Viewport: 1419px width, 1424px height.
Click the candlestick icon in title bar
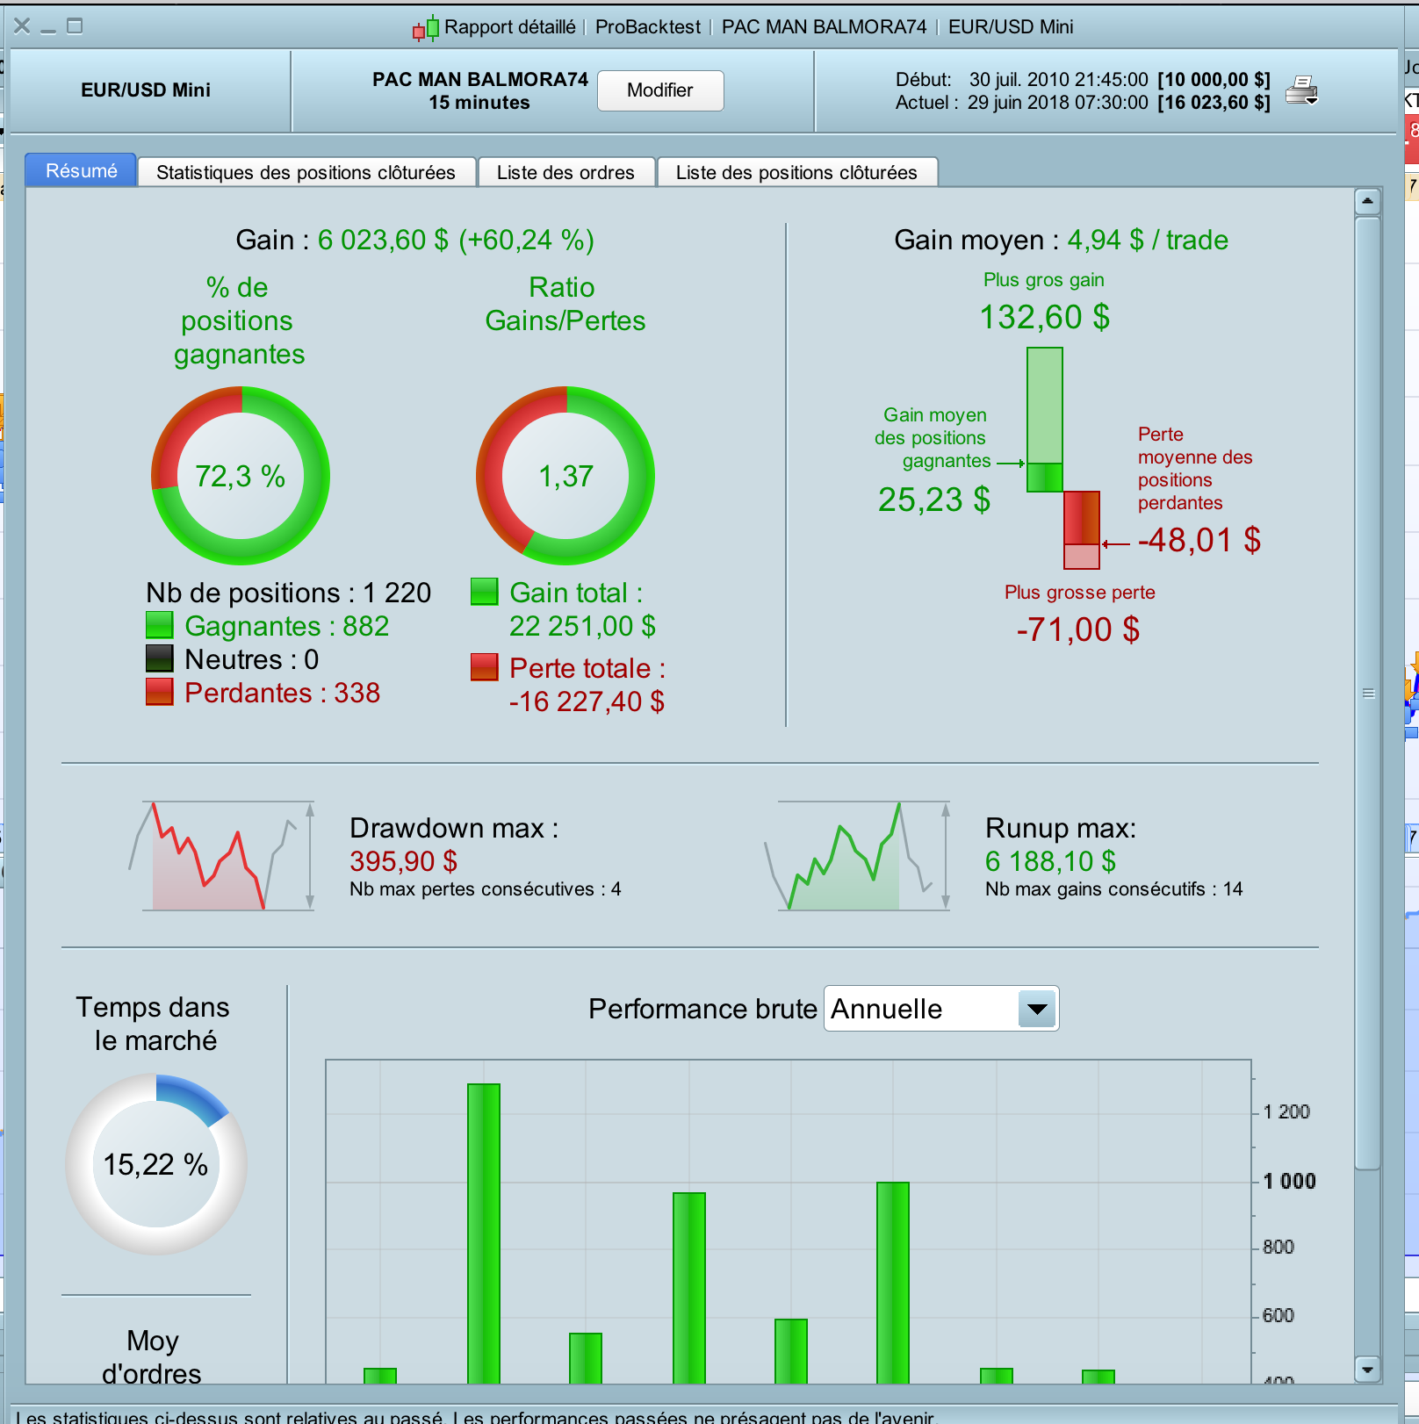tap(426, 28)
